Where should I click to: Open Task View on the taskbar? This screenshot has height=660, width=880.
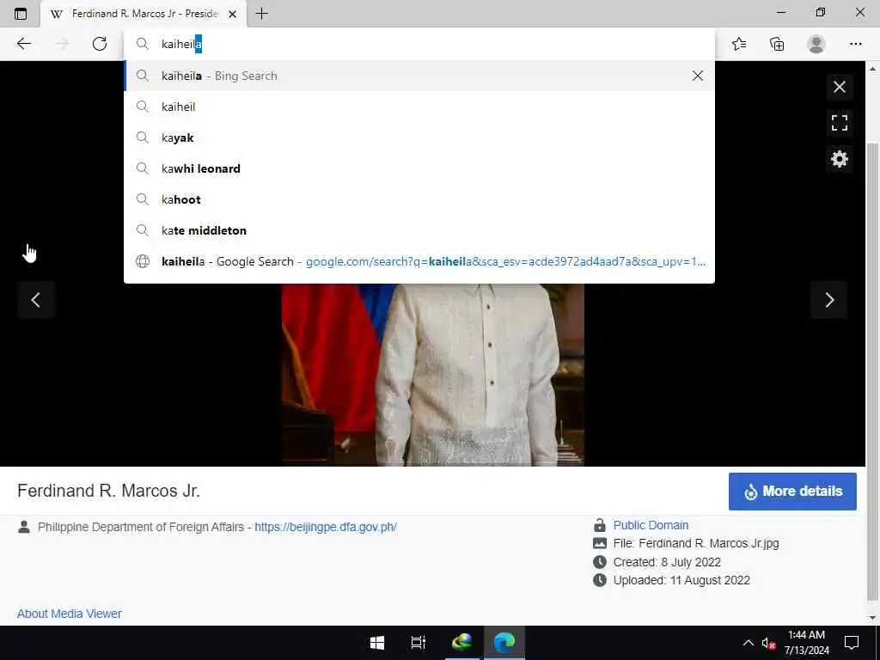[x=419, y=643]
